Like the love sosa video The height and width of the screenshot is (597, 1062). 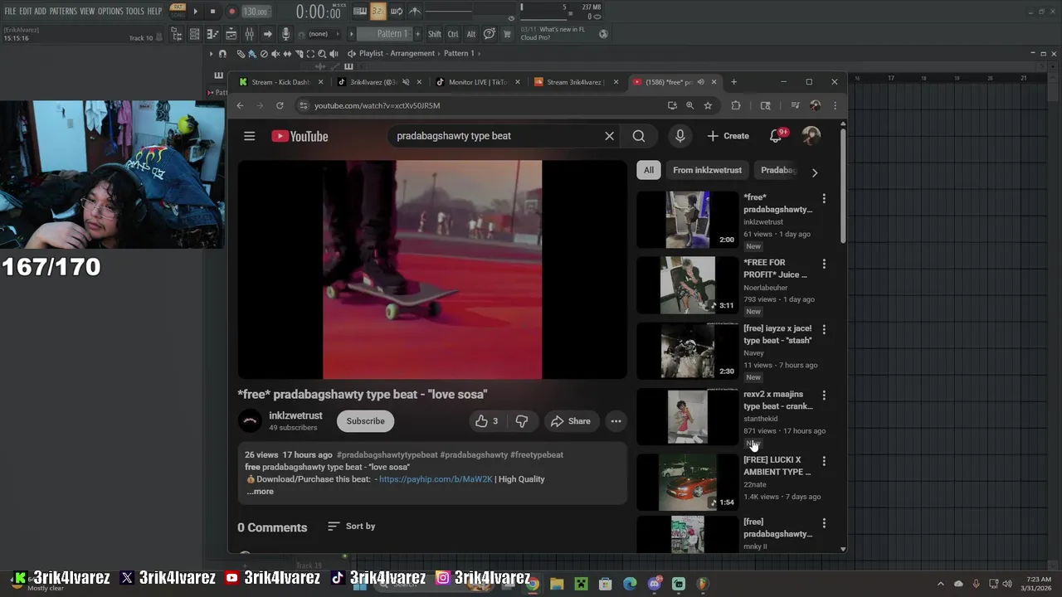[487, 421]
